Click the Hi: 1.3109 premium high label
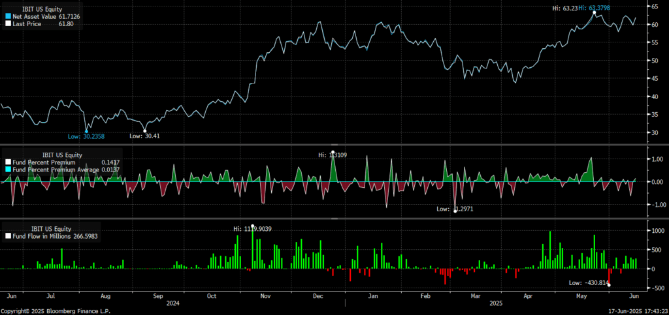Image resolution: width=669 pixels, height=315 pixels. 333,155
